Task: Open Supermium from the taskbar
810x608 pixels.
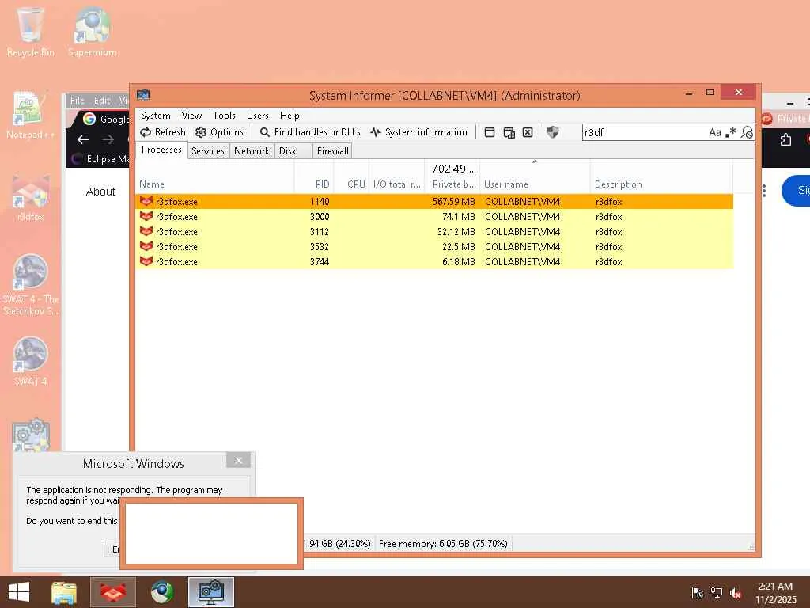Action: (x=162, y=592)
